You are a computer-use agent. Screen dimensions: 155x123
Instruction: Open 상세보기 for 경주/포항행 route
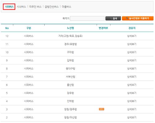[132, 44]
